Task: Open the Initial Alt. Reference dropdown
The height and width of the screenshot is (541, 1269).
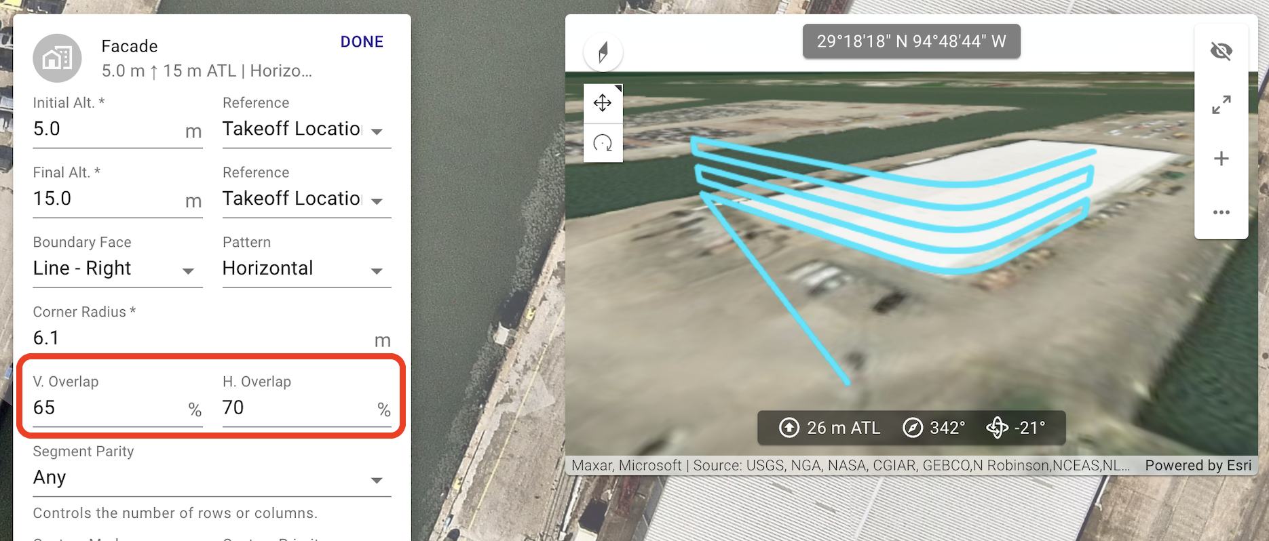Action: click(x=307, y=129)
